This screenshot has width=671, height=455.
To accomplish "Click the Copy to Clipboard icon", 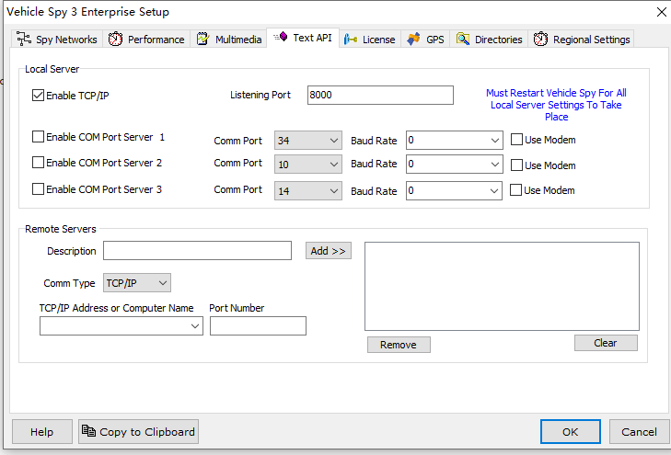I will 88,432.
